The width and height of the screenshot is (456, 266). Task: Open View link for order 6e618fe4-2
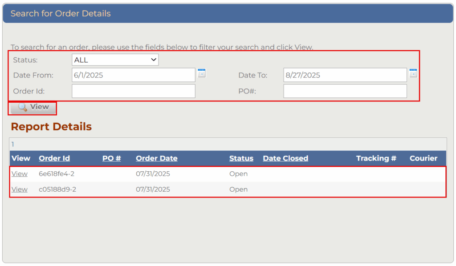[20, 174]
